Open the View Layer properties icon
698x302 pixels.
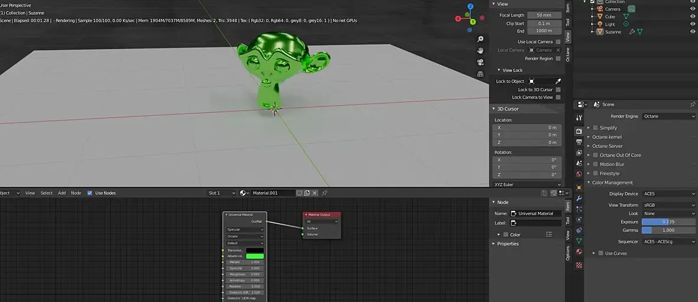pos(579,152)
